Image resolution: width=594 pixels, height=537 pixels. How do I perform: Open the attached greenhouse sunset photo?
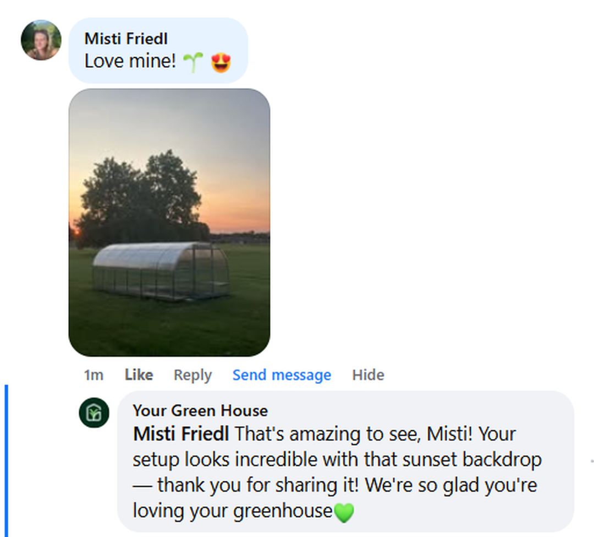169,222
